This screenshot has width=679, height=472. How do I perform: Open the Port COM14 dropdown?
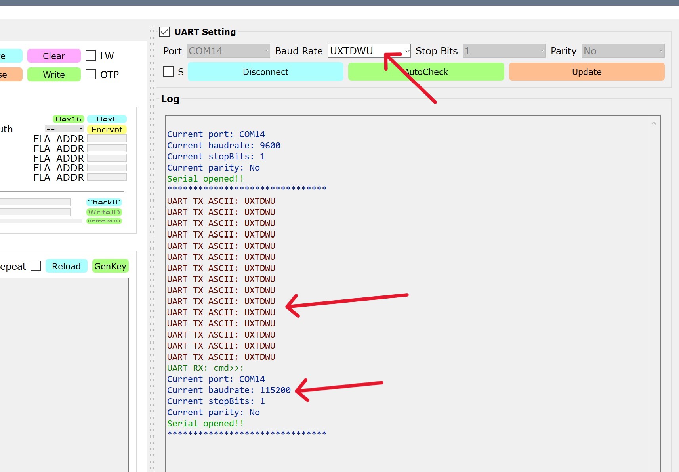point(229,51)
